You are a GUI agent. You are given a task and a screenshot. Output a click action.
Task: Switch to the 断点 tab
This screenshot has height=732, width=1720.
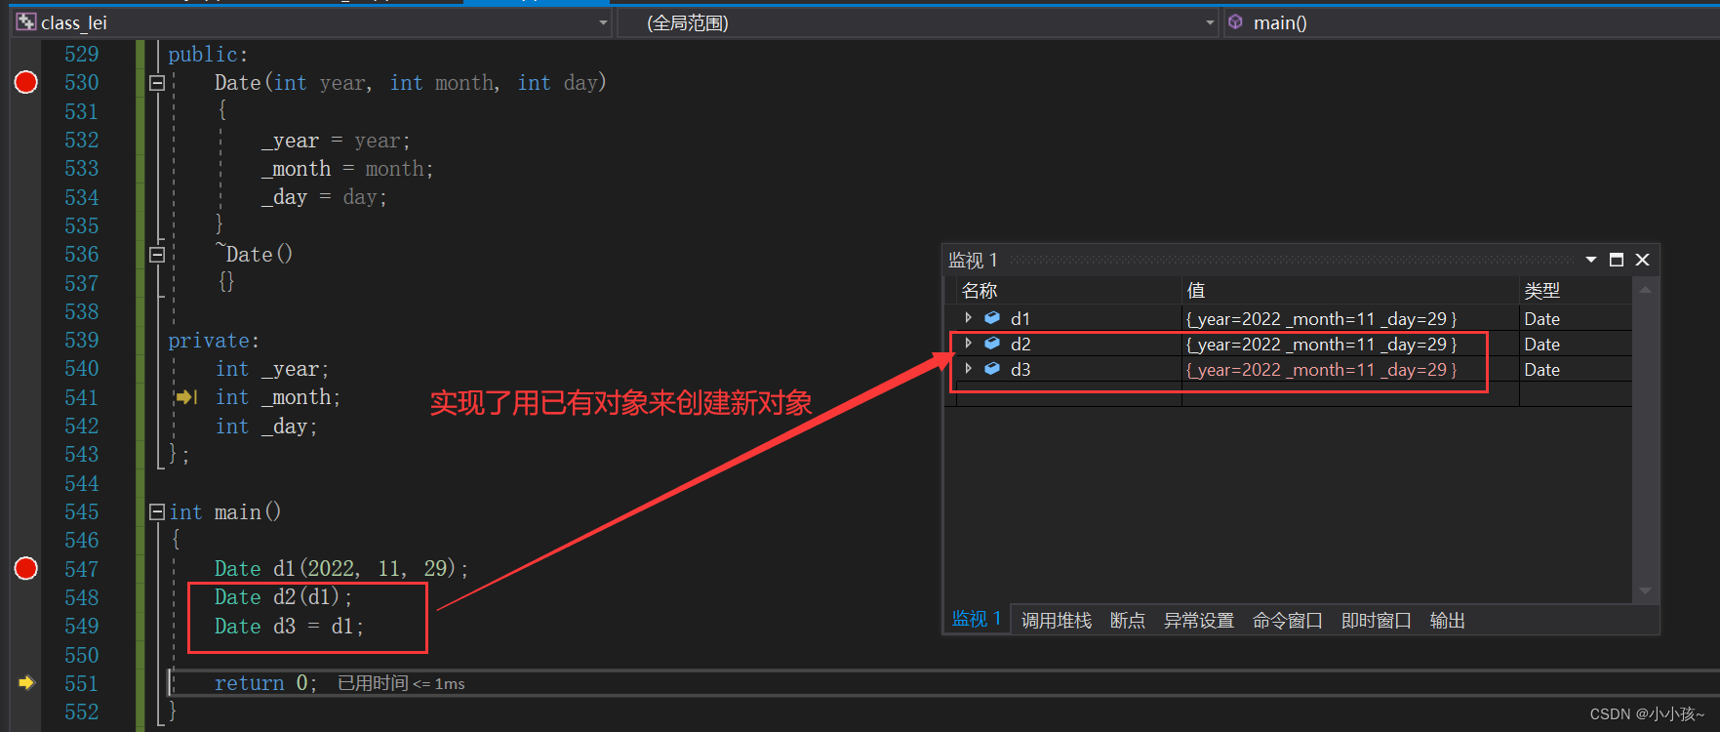point(1128,621)
